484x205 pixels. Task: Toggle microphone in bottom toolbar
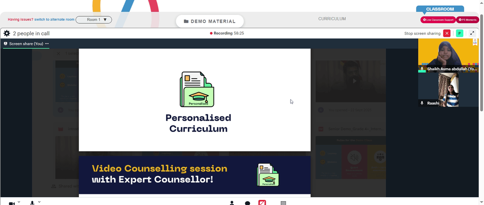click(x=32, y=203)
